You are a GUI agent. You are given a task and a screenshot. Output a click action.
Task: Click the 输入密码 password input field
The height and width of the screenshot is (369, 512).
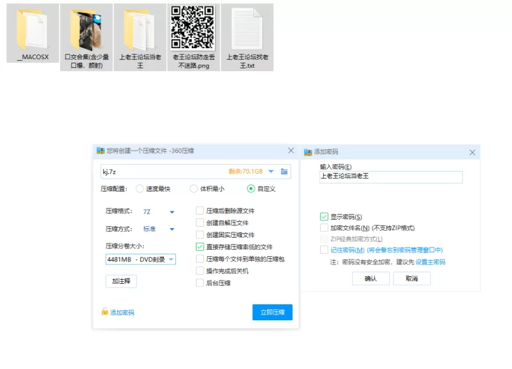click(x=390, y=177)
